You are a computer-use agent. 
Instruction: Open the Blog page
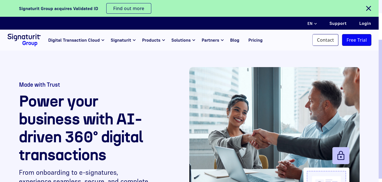pos(235,40)
